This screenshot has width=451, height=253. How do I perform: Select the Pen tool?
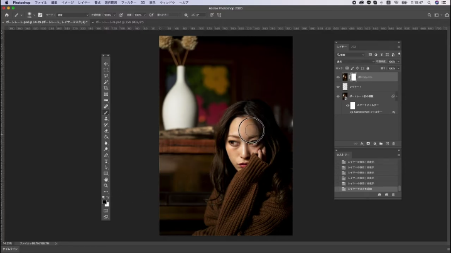coord(106,155)
